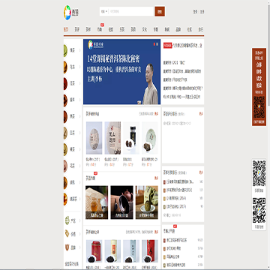Click the large brown QR code banner
The width and height of the screenshot is (270, 270).
click(259, 87)
